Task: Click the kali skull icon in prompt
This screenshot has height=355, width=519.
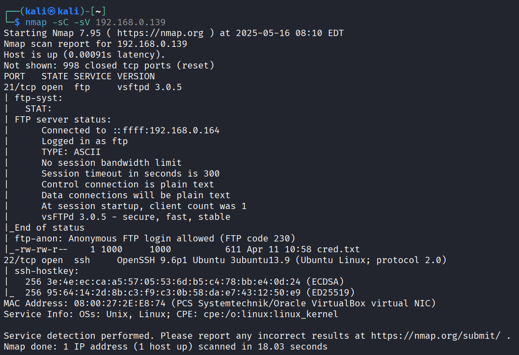Action: (x=51, y=11)
